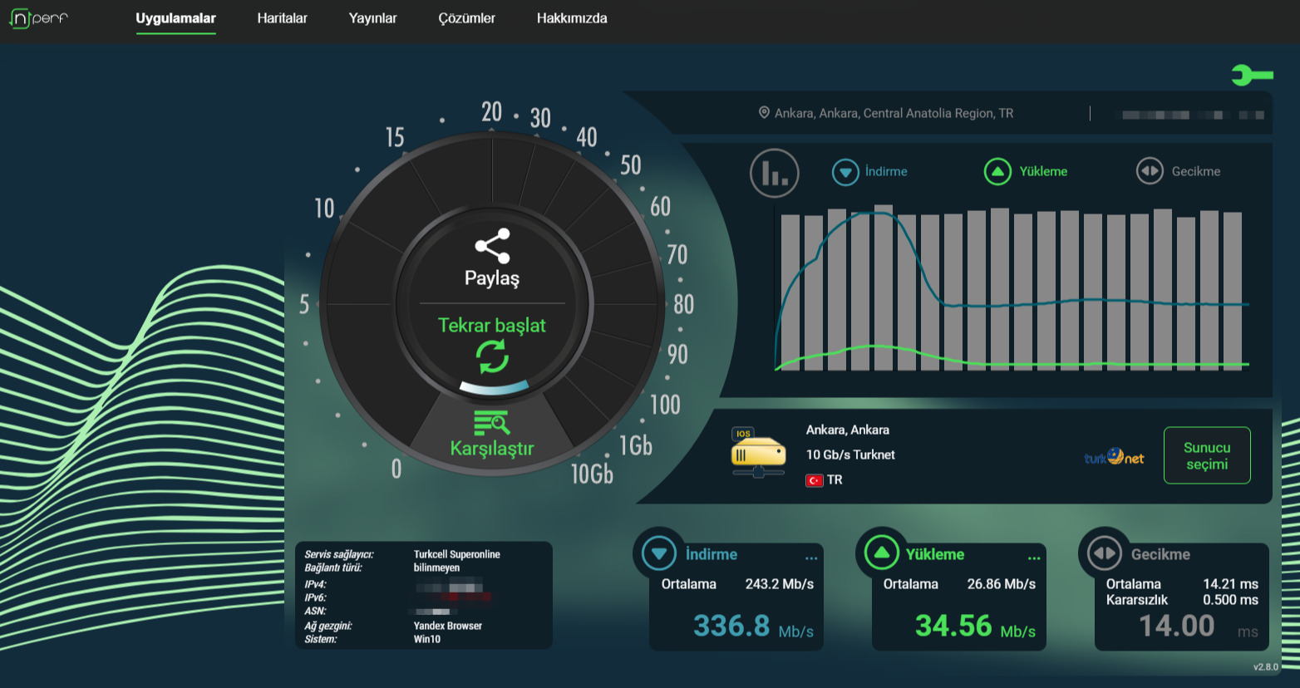Click the İndirme result card down-arrow icon
This screenshot has height=688, width=1300.
[659, 553]
